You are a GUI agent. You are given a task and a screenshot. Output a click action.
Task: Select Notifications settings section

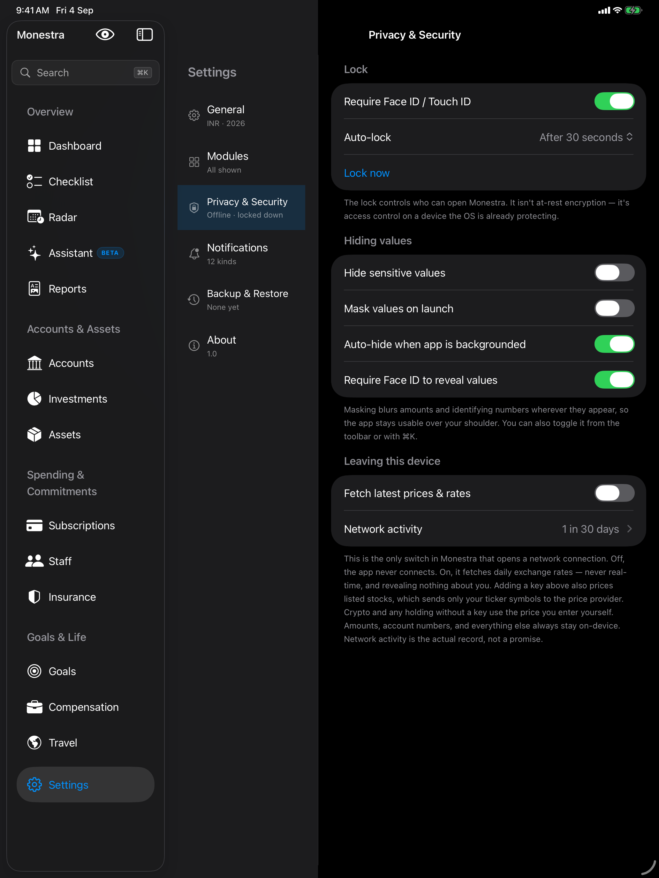tap(241, 254)
